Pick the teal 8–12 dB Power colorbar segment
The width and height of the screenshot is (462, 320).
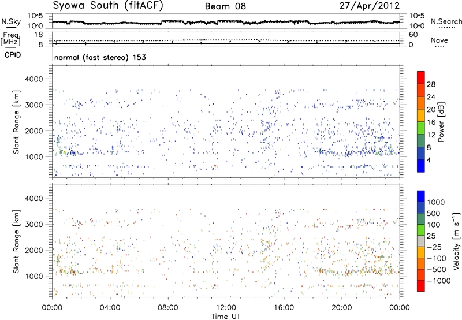(x=421, y=141)
